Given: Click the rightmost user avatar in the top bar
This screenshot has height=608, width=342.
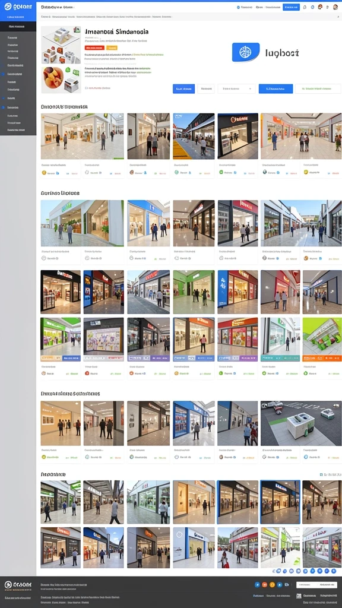Looking at the screenshot, I should coord(335,7).
